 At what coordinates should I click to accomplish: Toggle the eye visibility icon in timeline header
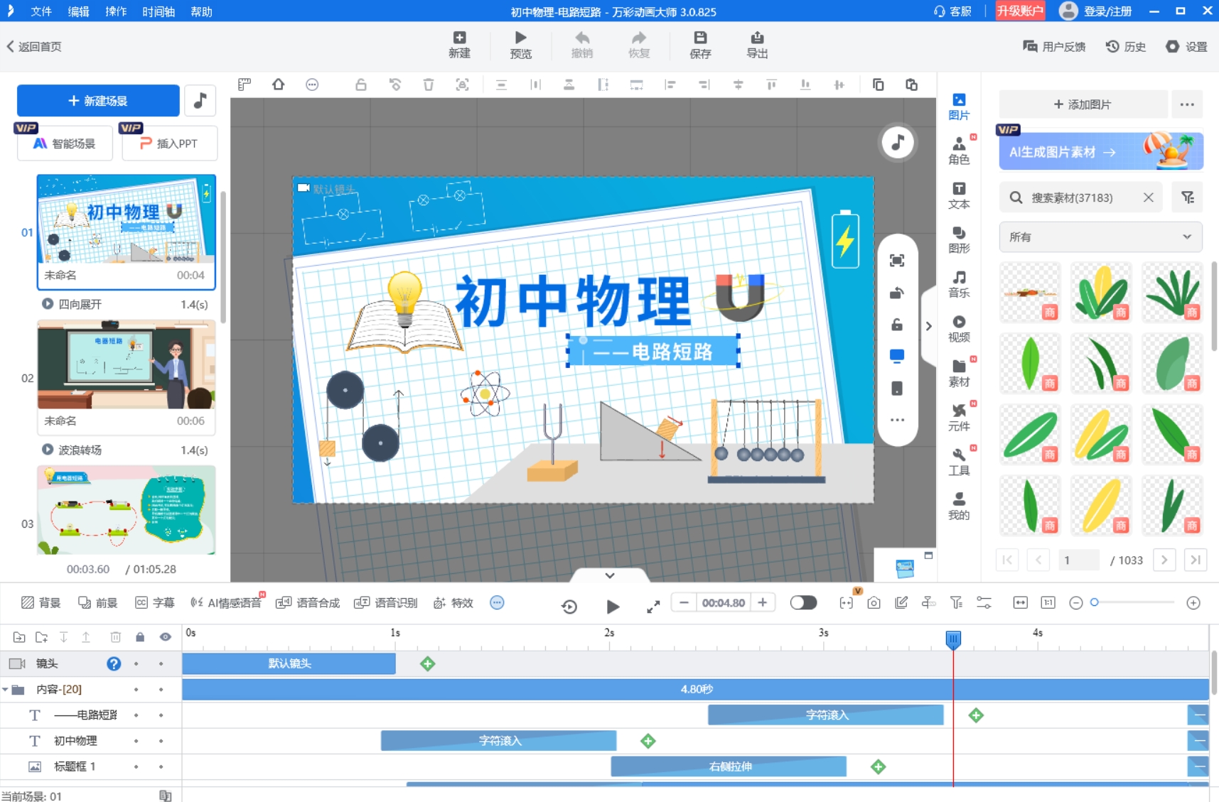pos(164,636)
